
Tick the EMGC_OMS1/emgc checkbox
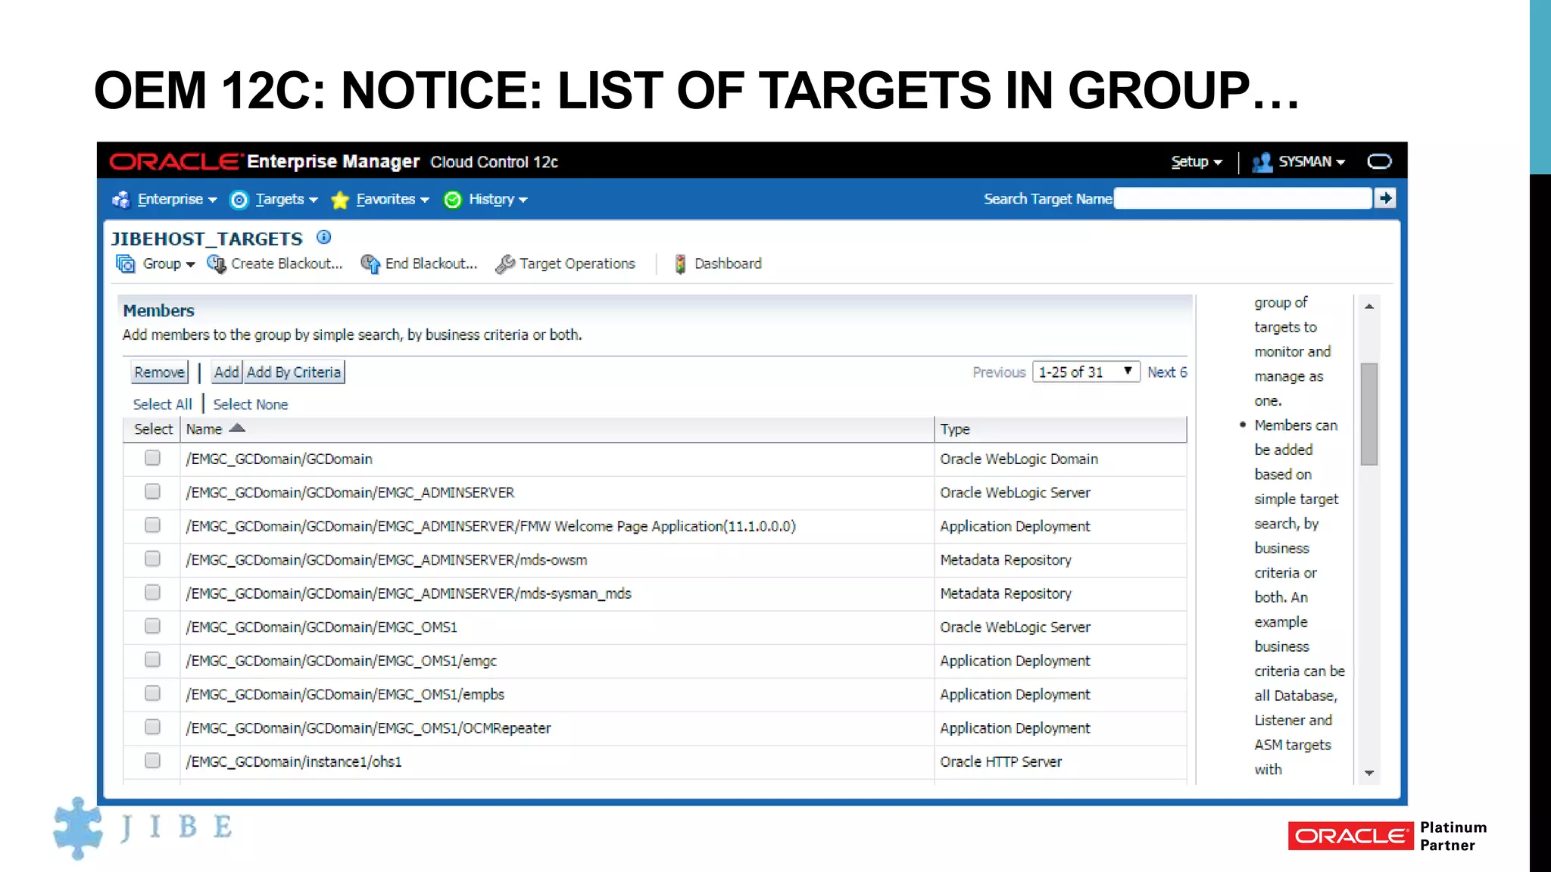pos(152,659)
